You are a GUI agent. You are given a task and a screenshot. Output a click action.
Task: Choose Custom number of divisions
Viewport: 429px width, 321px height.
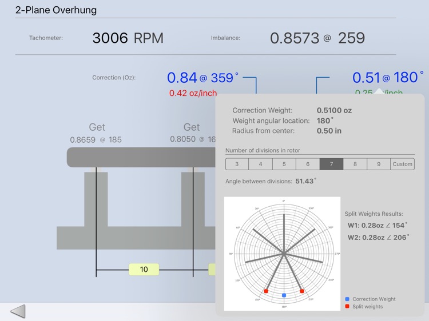tap(403, 164)
